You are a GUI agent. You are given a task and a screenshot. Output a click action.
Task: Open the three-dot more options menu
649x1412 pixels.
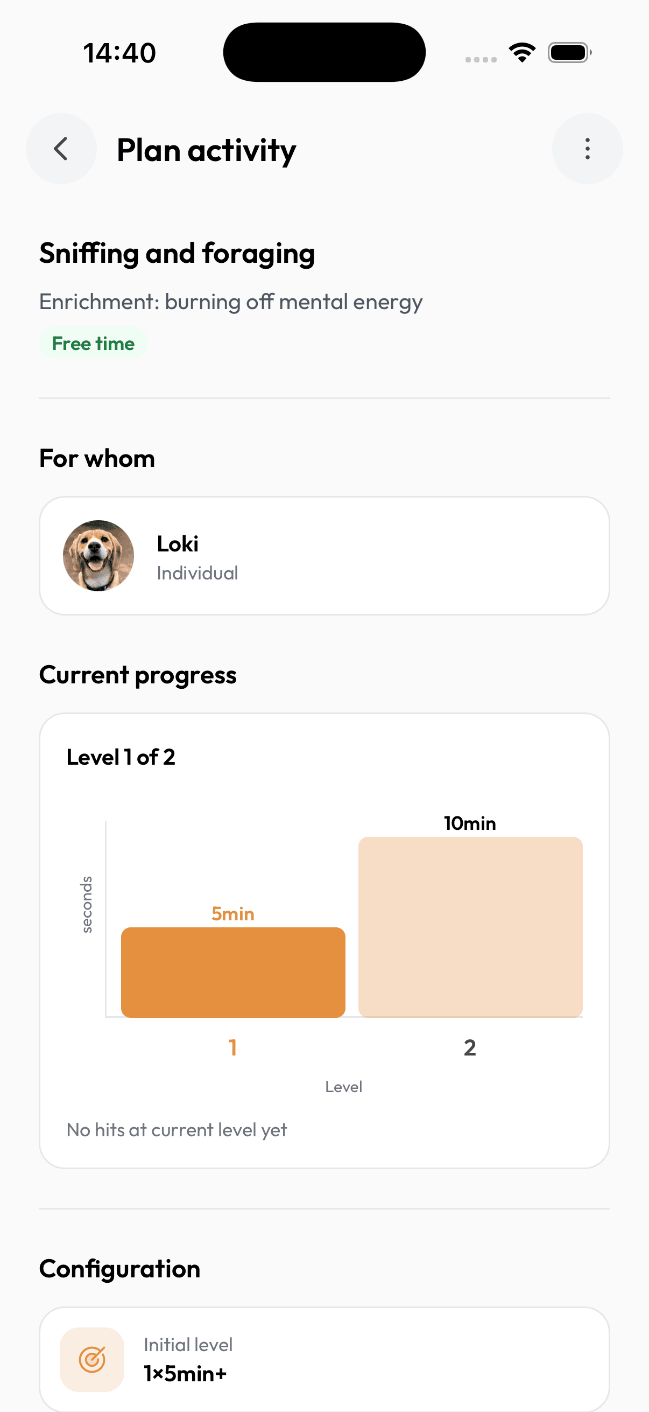coord(587,149)
